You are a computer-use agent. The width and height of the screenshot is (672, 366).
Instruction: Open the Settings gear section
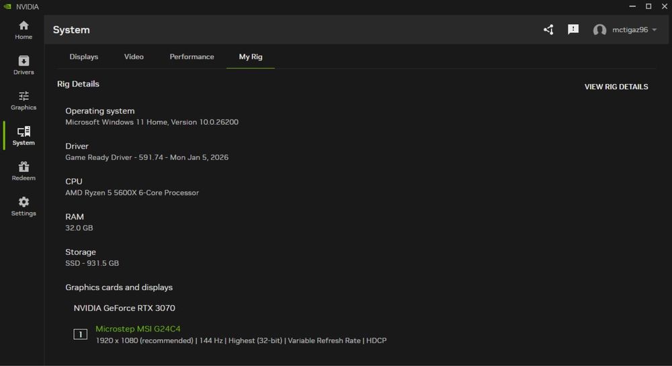[24, 207]
